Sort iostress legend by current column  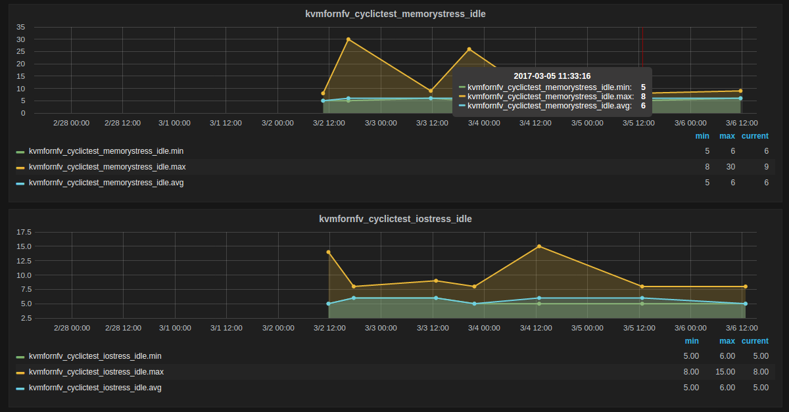click(x=755, y=341)
